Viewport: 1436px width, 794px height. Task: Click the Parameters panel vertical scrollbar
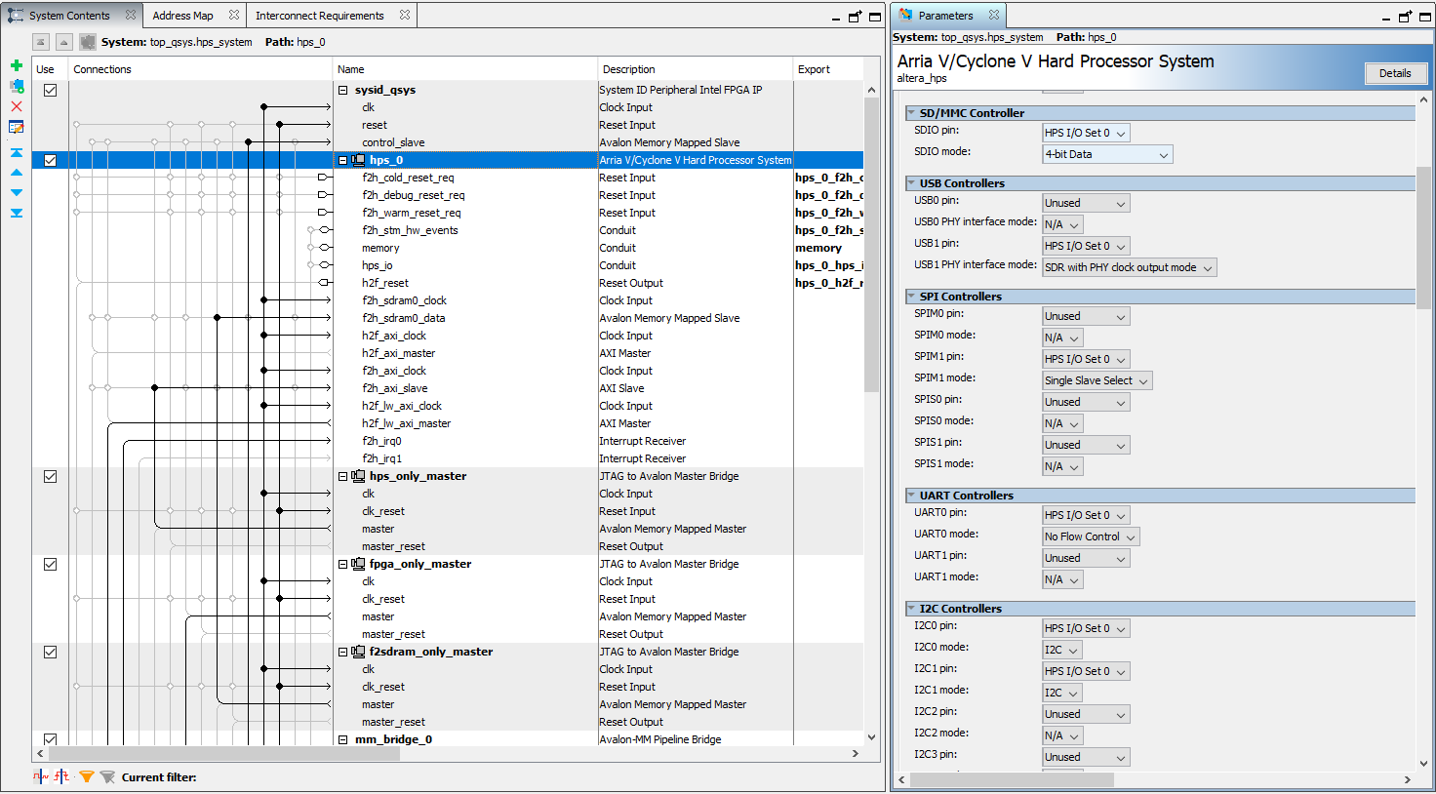[x=1423, y=239]
